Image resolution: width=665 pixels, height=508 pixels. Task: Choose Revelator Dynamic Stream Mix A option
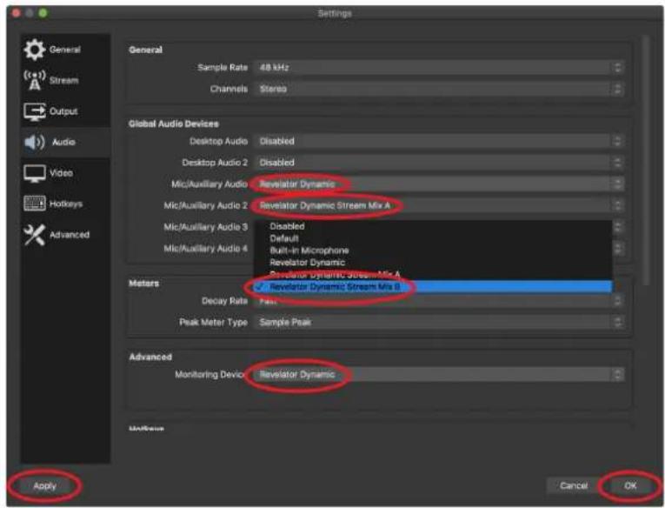pos(433,274)
